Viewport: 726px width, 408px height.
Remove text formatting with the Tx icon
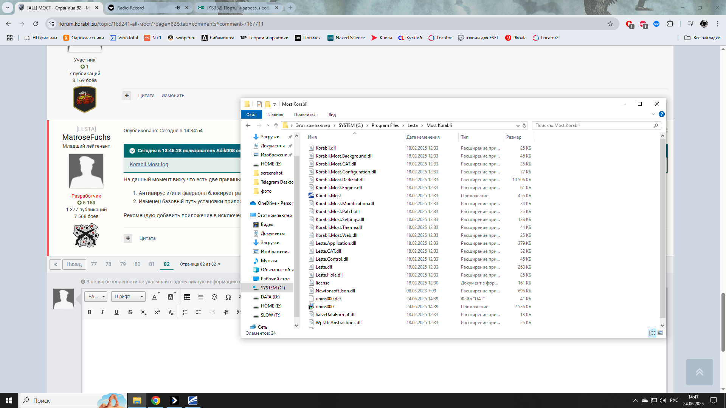171,312
